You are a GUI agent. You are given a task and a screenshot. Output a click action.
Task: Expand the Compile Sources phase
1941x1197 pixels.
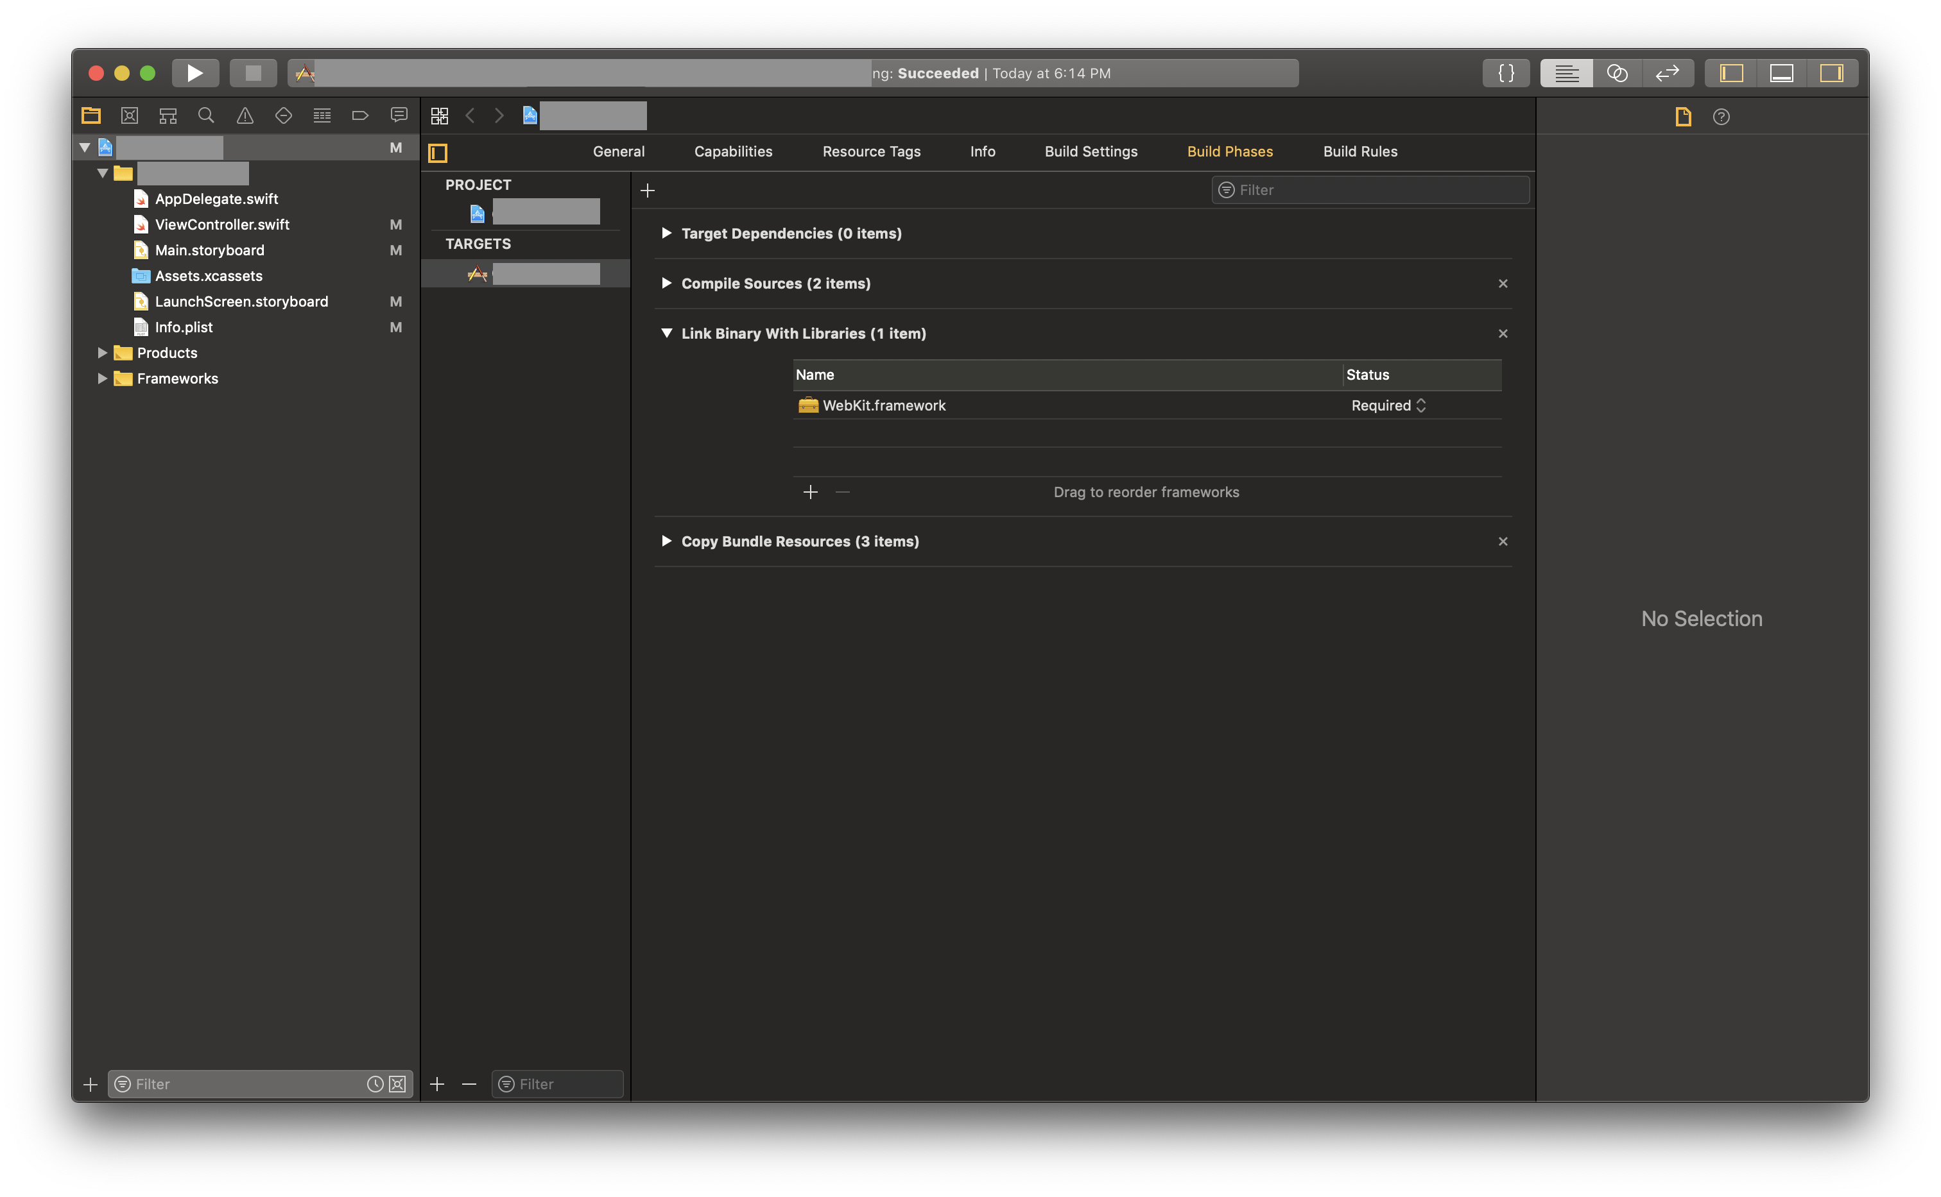666,284
